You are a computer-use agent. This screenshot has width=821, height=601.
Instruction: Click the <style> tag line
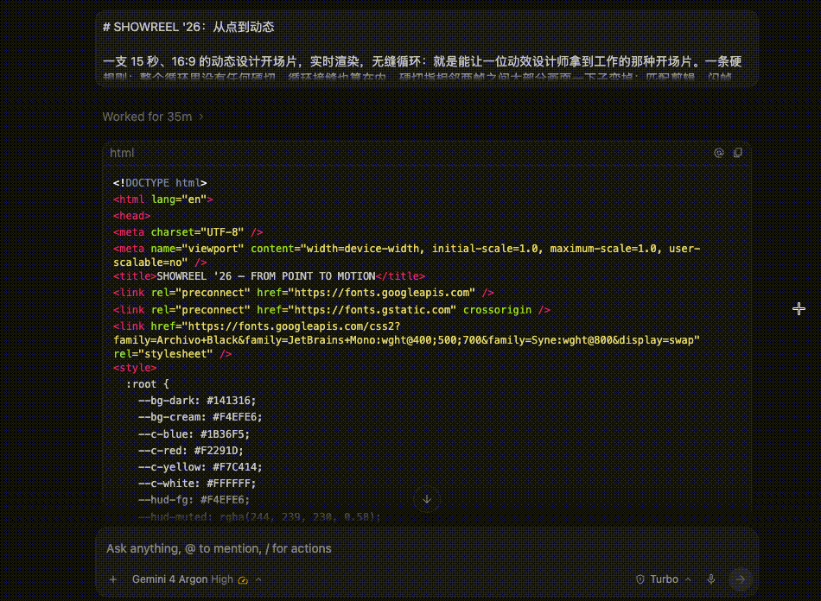tap(135, 368)
